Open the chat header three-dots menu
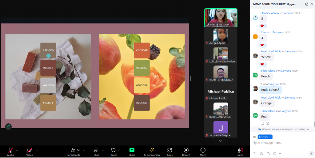Viewport: 315px width, 158px height. pos(301,4)
